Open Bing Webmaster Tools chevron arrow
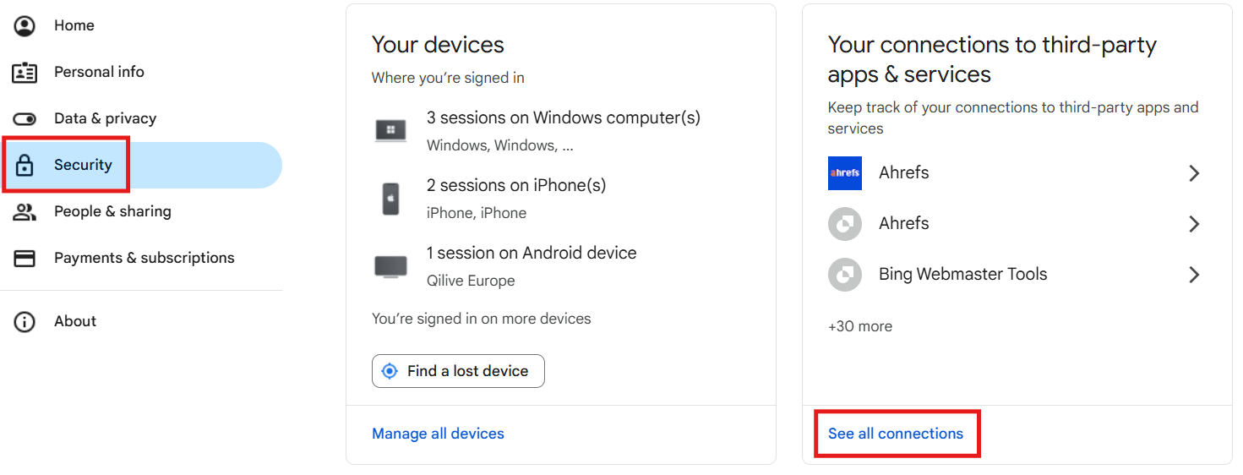 tap(1193, 275)
